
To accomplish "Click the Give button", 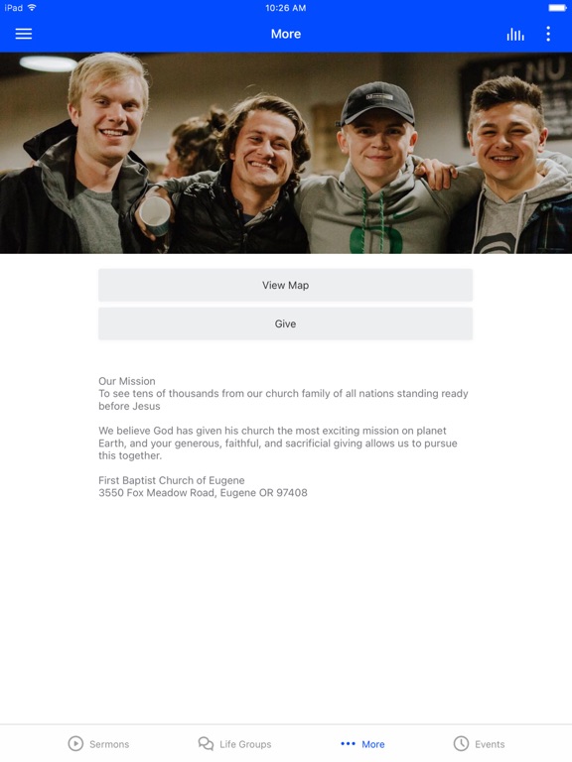I will pyautogui.click(x=286, y=323).
